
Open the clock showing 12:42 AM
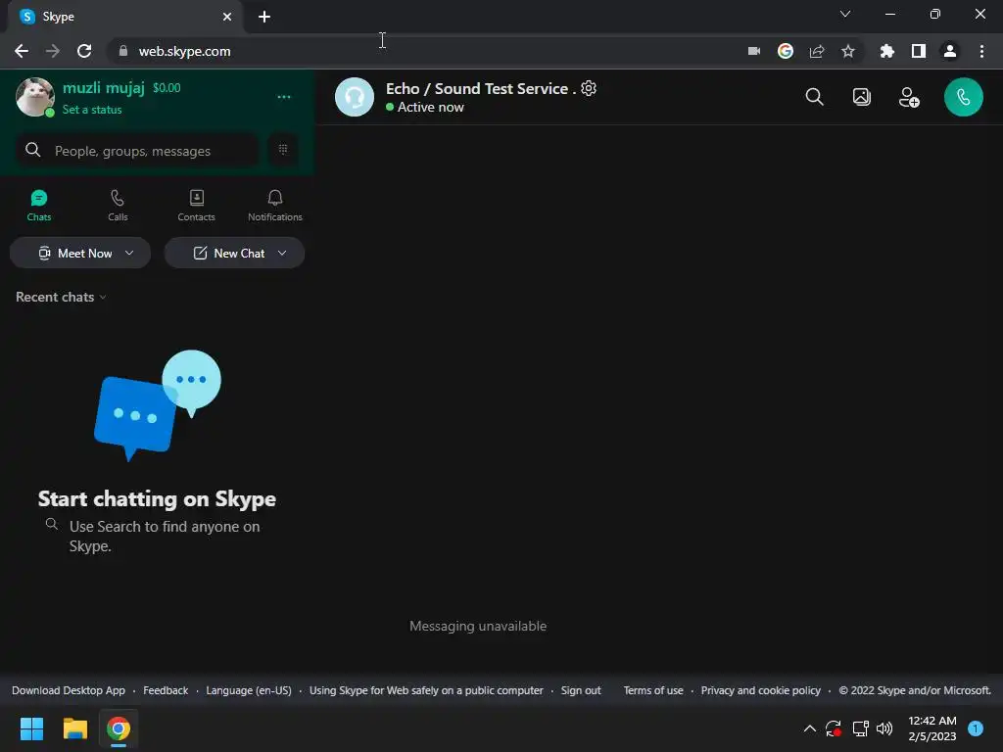click(932, 728)
